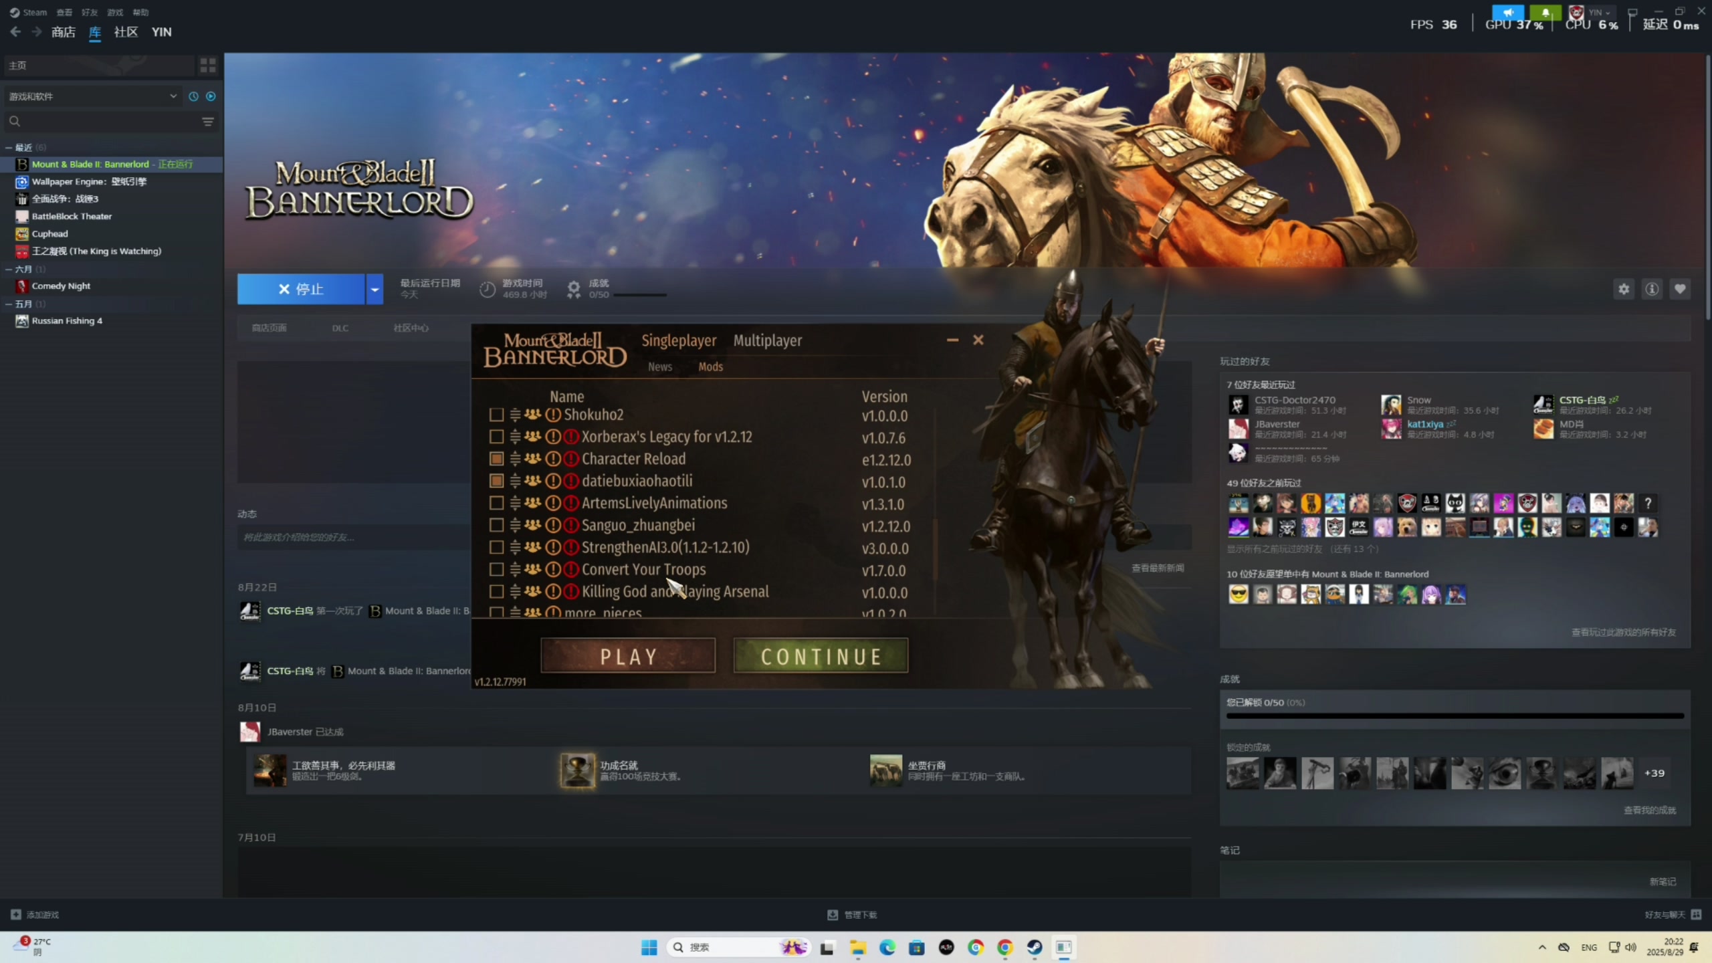Collapse the 五月 games section
The image size is (1712, 963).
9,304
